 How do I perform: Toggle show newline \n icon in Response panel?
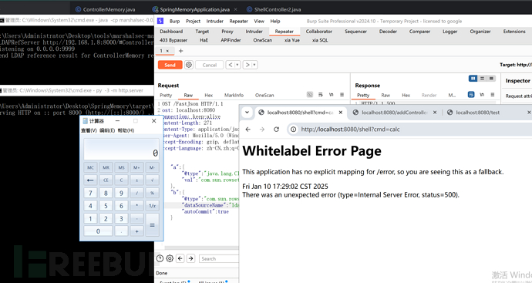point(482,95)
